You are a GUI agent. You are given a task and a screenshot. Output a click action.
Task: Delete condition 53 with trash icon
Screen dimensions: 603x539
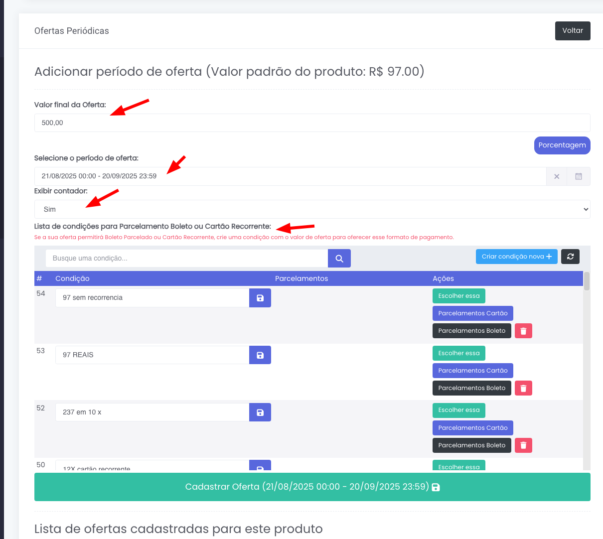click(x=523, y=388)
